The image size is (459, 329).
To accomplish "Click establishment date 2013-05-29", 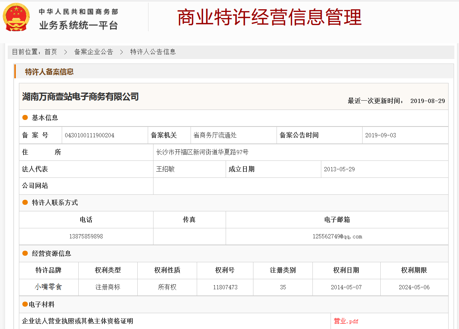I will tap(339, 169).
